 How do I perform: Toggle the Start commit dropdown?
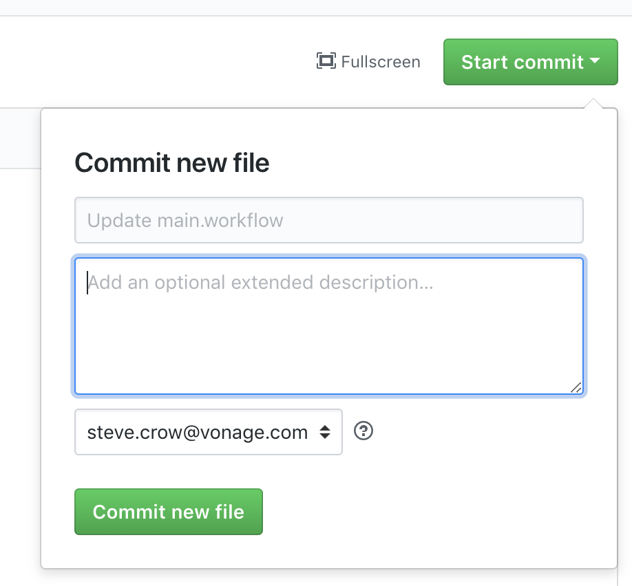tap(530, 62)
